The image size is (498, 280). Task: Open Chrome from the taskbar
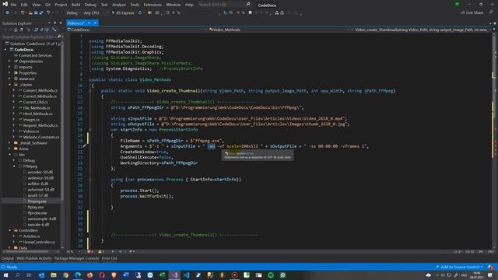point(65,275)
